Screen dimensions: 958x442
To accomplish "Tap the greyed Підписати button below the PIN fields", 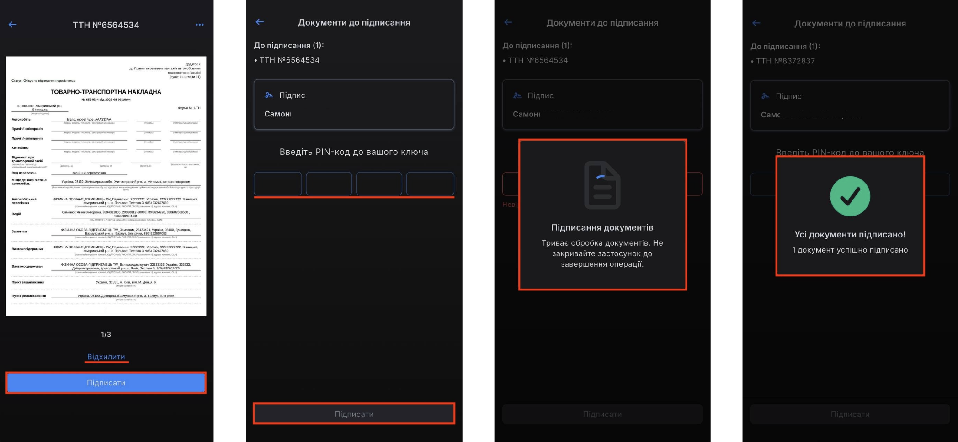I will (x=354, y=414).
